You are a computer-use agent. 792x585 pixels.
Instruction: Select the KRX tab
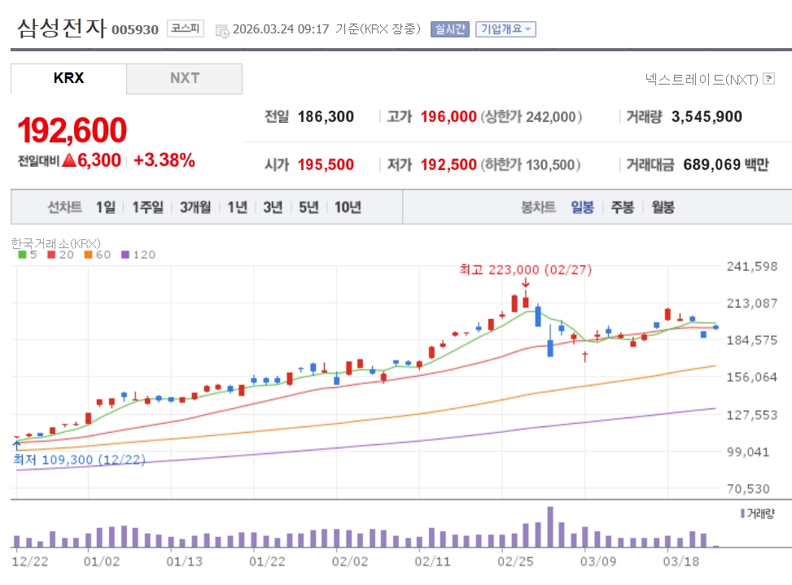[68, 78]
